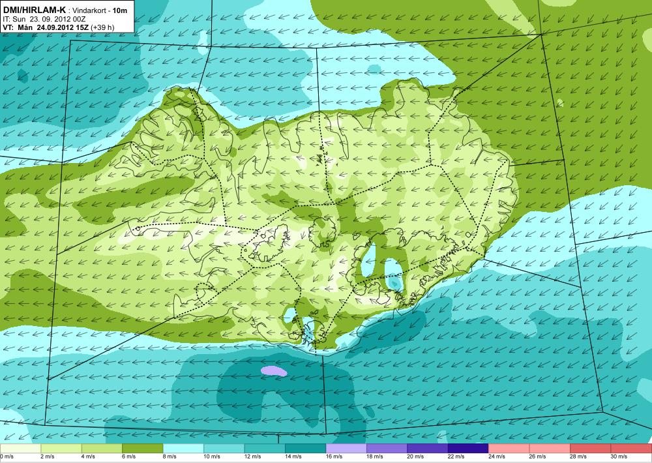This screenshot has width=652, height=463.
Task: Click the legend swatch between 12 and 14 m/s
Action: pyautogui.click(x=265, y=449)
